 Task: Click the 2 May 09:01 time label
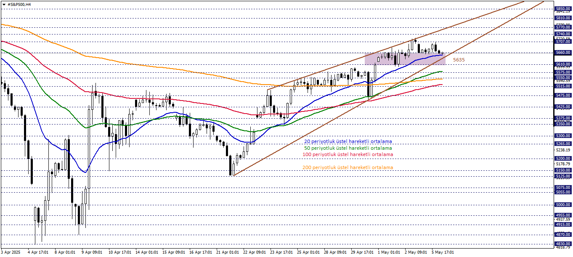click(416, 252)
